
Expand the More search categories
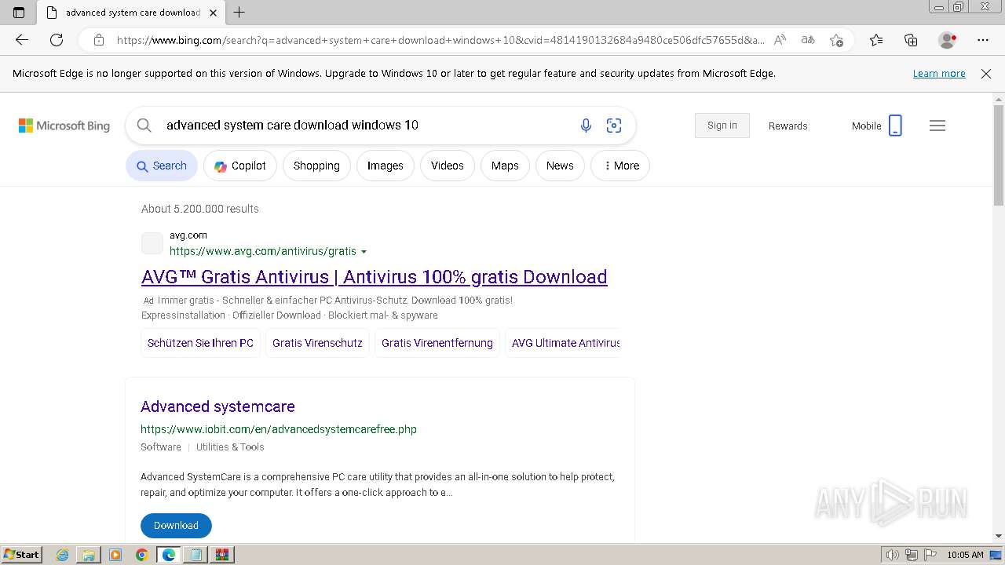coord(620,166)
